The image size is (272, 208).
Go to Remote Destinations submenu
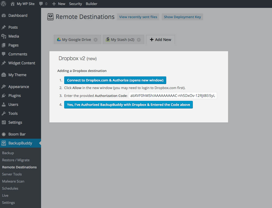19,167
